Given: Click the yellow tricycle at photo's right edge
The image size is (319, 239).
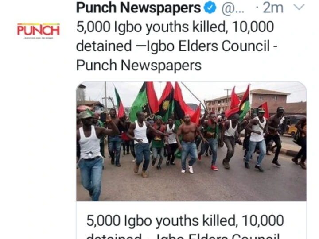Looking at the screenshot, I should [x=293, y=127].
